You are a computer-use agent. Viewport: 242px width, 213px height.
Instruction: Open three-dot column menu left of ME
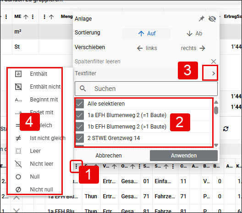pos(6,17)
